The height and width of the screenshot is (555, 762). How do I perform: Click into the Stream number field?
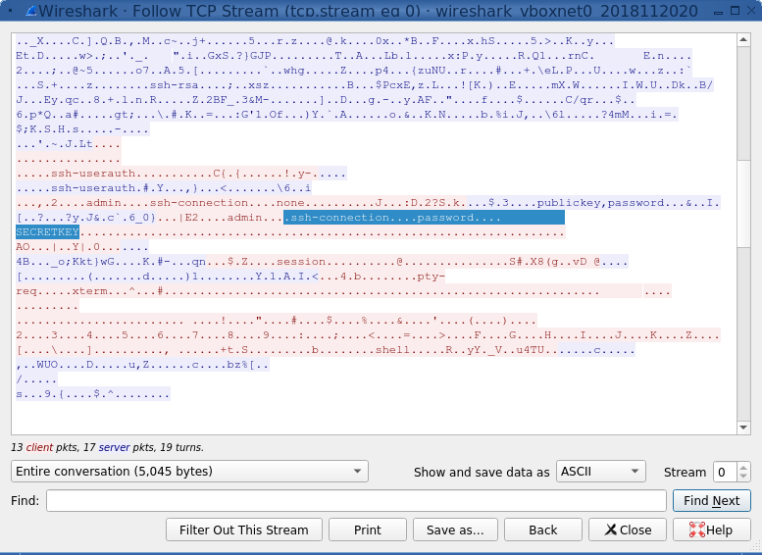[x=725, y=472]
